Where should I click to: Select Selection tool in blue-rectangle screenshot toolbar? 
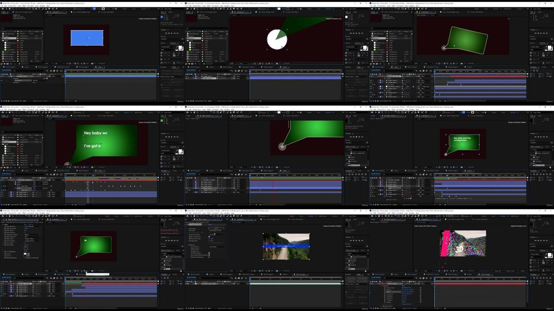pyautogui.click(x=7, y=9)
